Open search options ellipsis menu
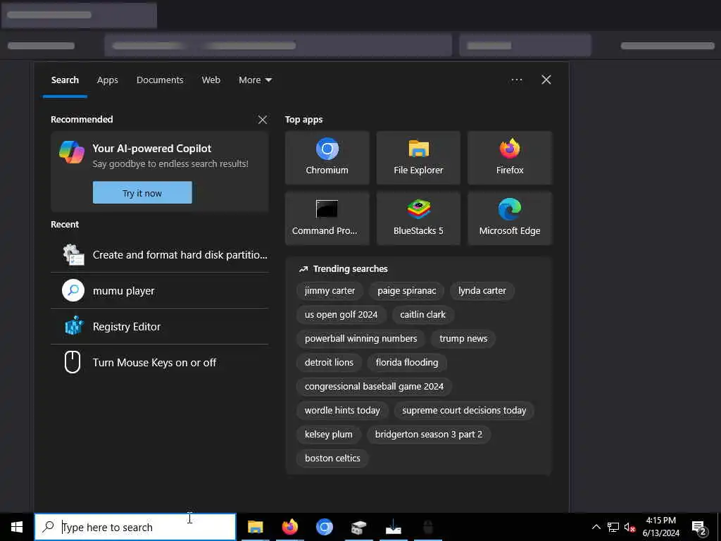721x541 pixels. click(x=517, y=80)
